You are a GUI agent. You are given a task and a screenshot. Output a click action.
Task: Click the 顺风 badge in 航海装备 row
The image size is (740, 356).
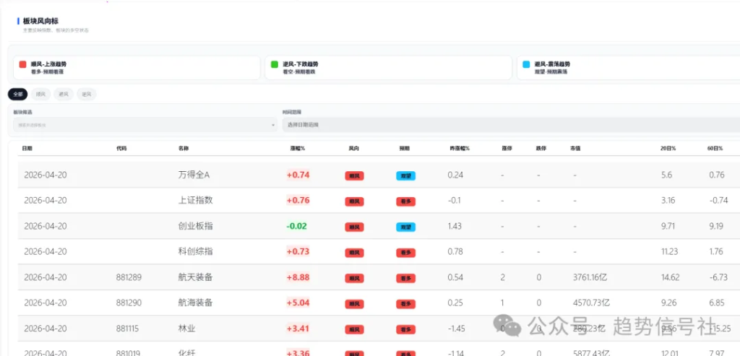(354, 304)
